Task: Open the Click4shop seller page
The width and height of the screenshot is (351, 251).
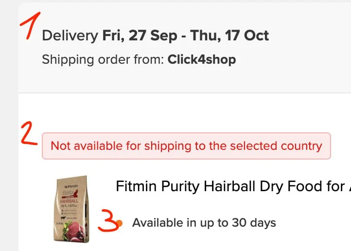Action: pos(202,60)
